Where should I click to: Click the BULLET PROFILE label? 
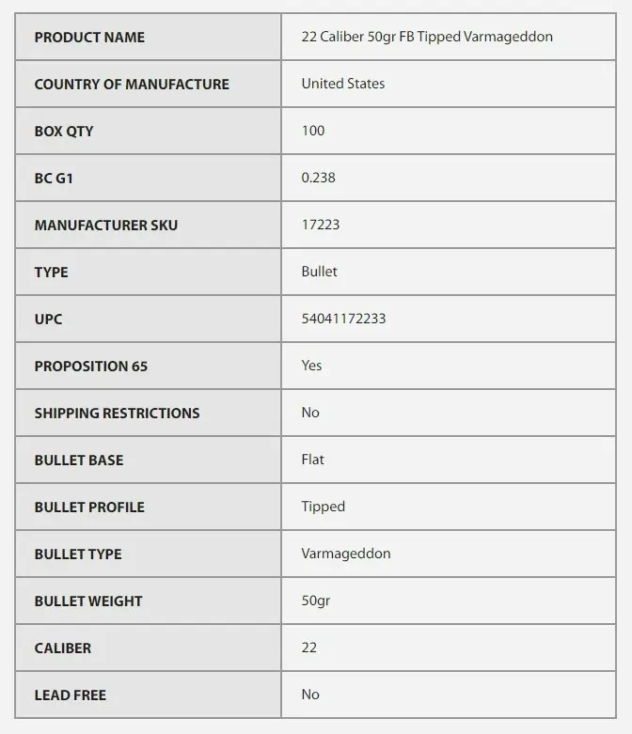[89, 508]
